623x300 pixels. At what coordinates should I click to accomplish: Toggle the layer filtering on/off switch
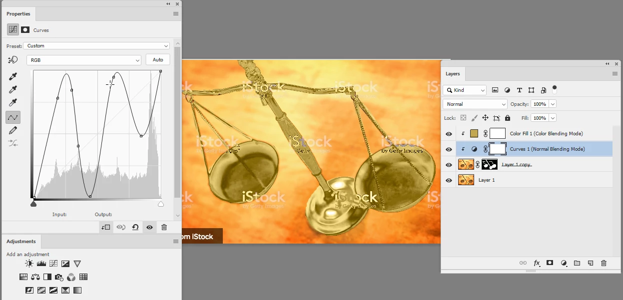555,90
